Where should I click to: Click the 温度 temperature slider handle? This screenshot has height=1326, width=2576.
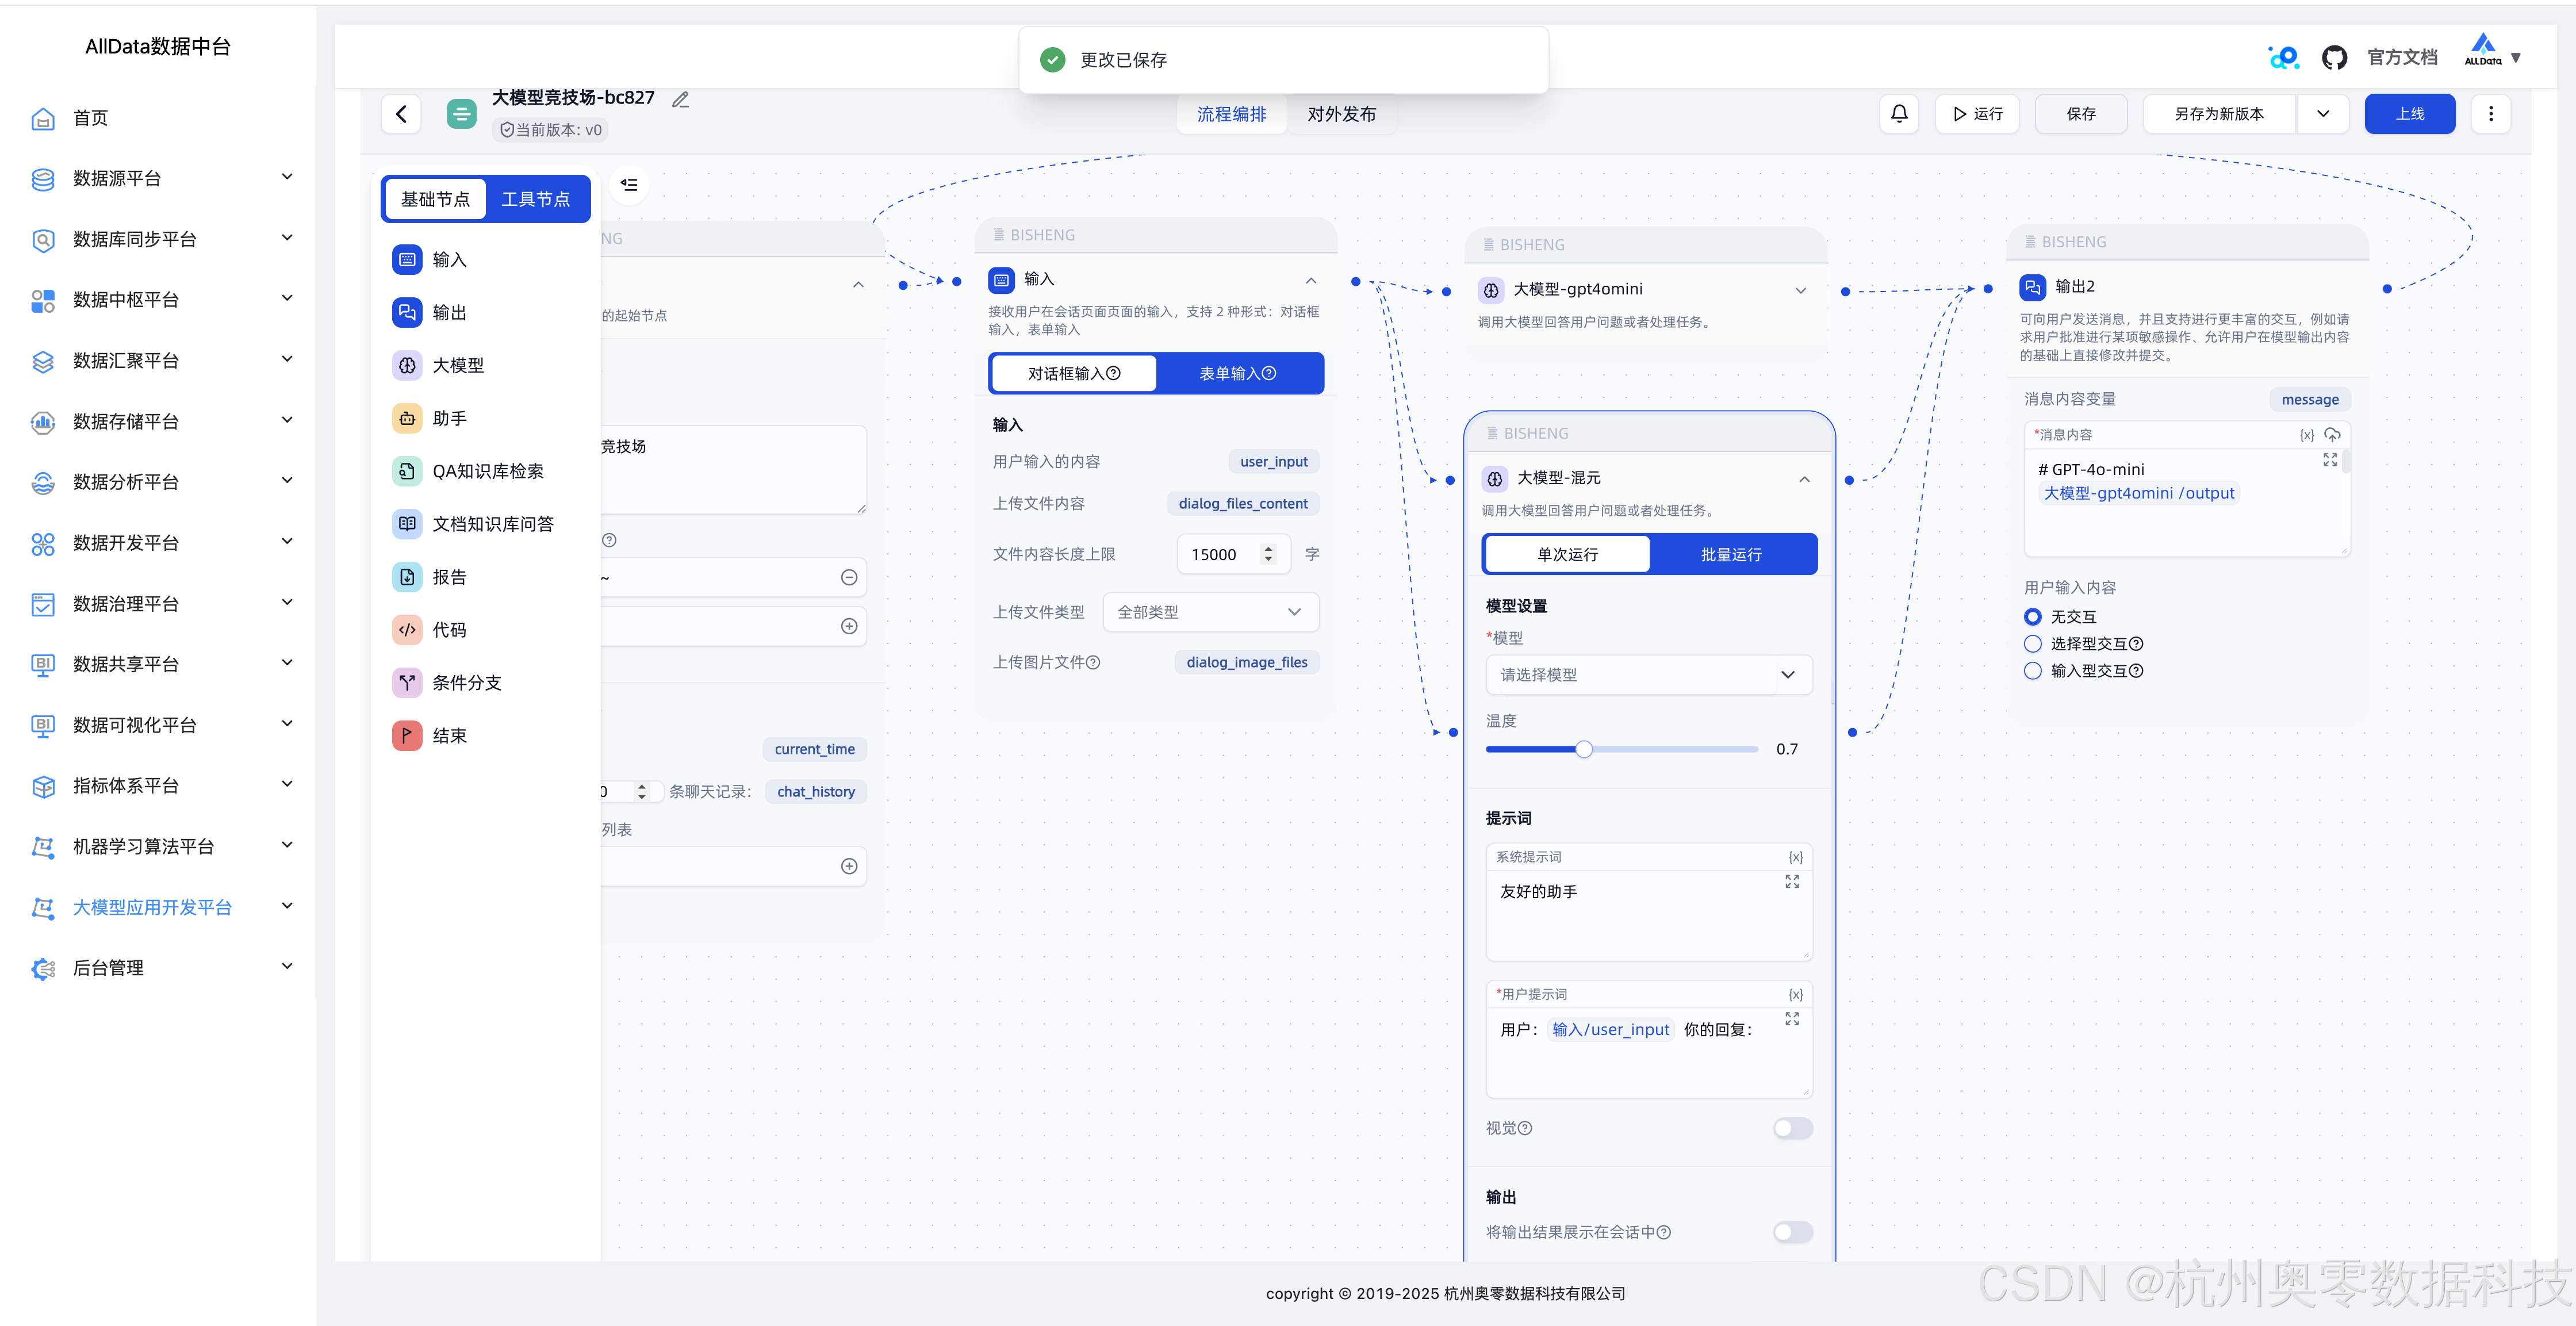(1584, 749)
